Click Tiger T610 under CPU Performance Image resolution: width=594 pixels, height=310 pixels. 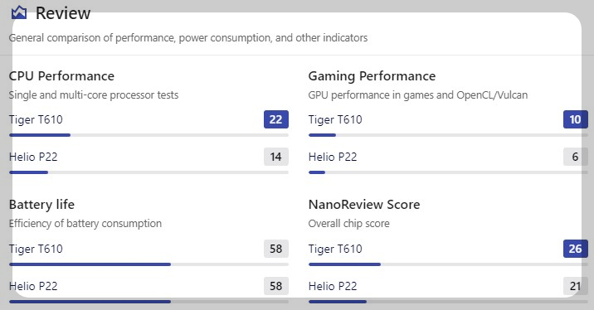point(36,119)
